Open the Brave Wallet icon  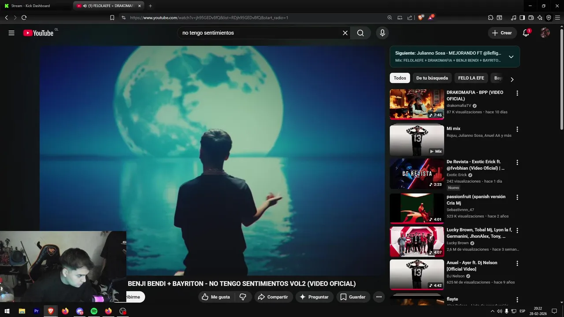[x=531, y=18]
